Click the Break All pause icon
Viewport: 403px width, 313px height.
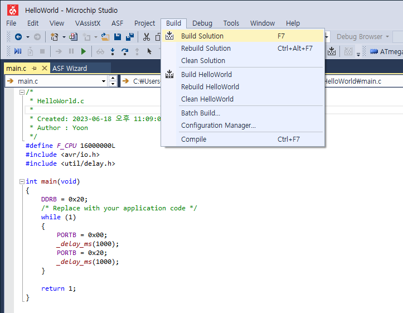(x=71, y=51)
